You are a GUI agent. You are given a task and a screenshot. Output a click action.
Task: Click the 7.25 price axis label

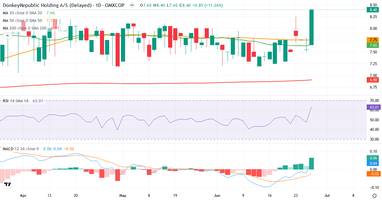click(373, 64)
